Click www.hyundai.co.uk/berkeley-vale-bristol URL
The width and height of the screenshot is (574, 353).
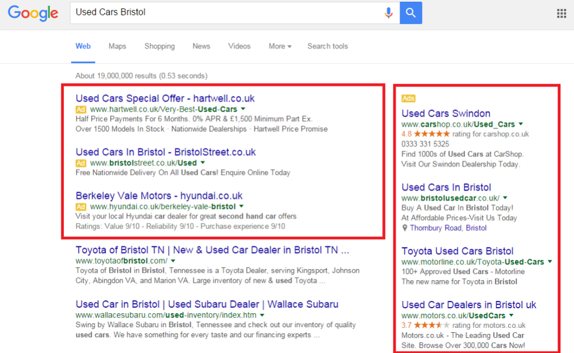163,207
